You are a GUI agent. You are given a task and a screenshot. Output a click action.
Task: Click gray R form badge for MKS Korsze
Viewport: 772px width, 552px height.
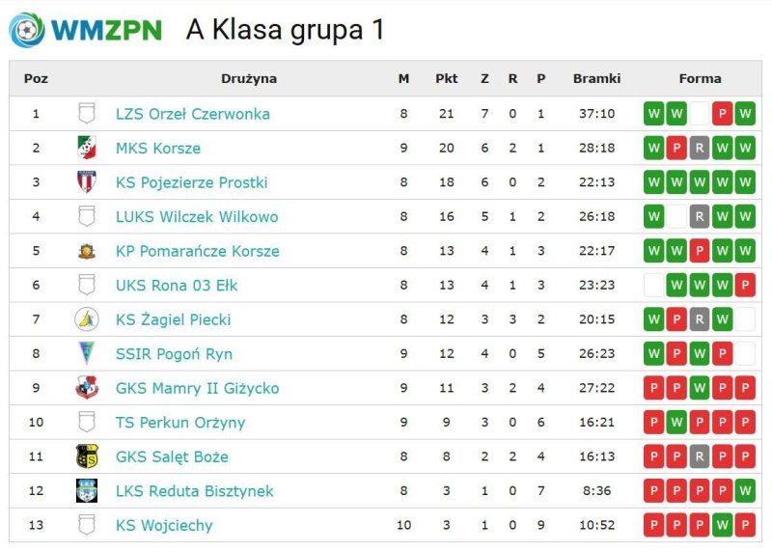(700, 149)
